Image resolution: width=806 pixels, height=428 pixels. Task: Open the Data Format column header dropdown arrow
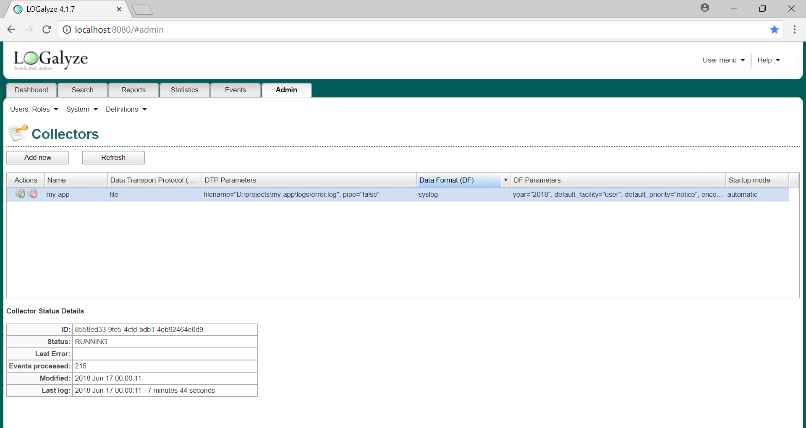point(506,180)
